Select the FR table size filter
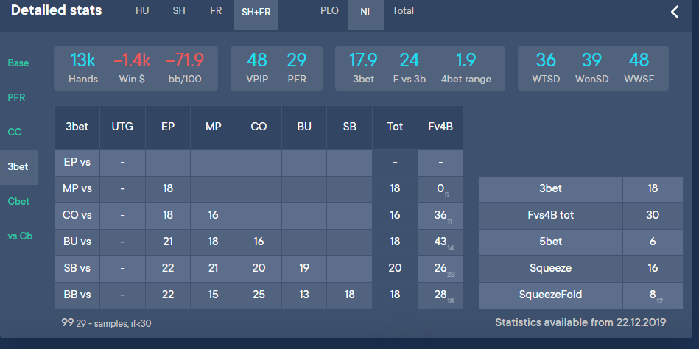 [x=216, y=11]
